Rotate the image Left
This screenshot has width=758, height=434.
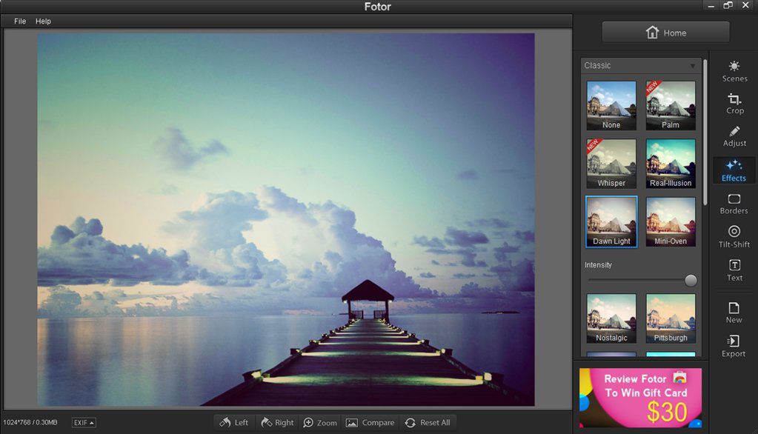[234, 422]
